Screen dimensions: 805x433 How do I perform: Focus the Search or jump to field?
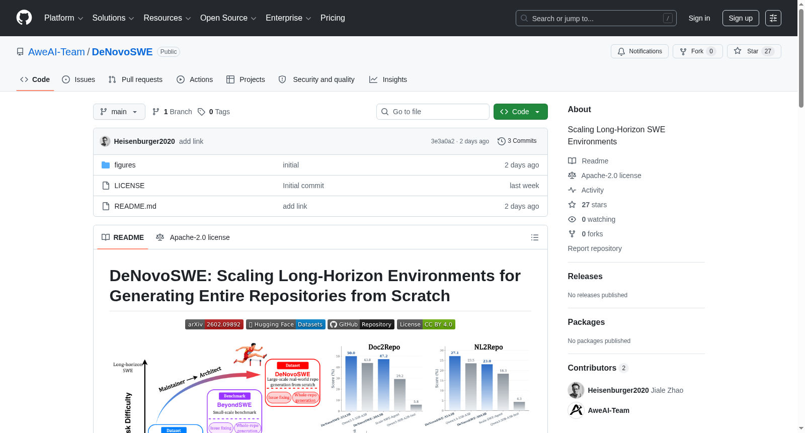(596, 18)
